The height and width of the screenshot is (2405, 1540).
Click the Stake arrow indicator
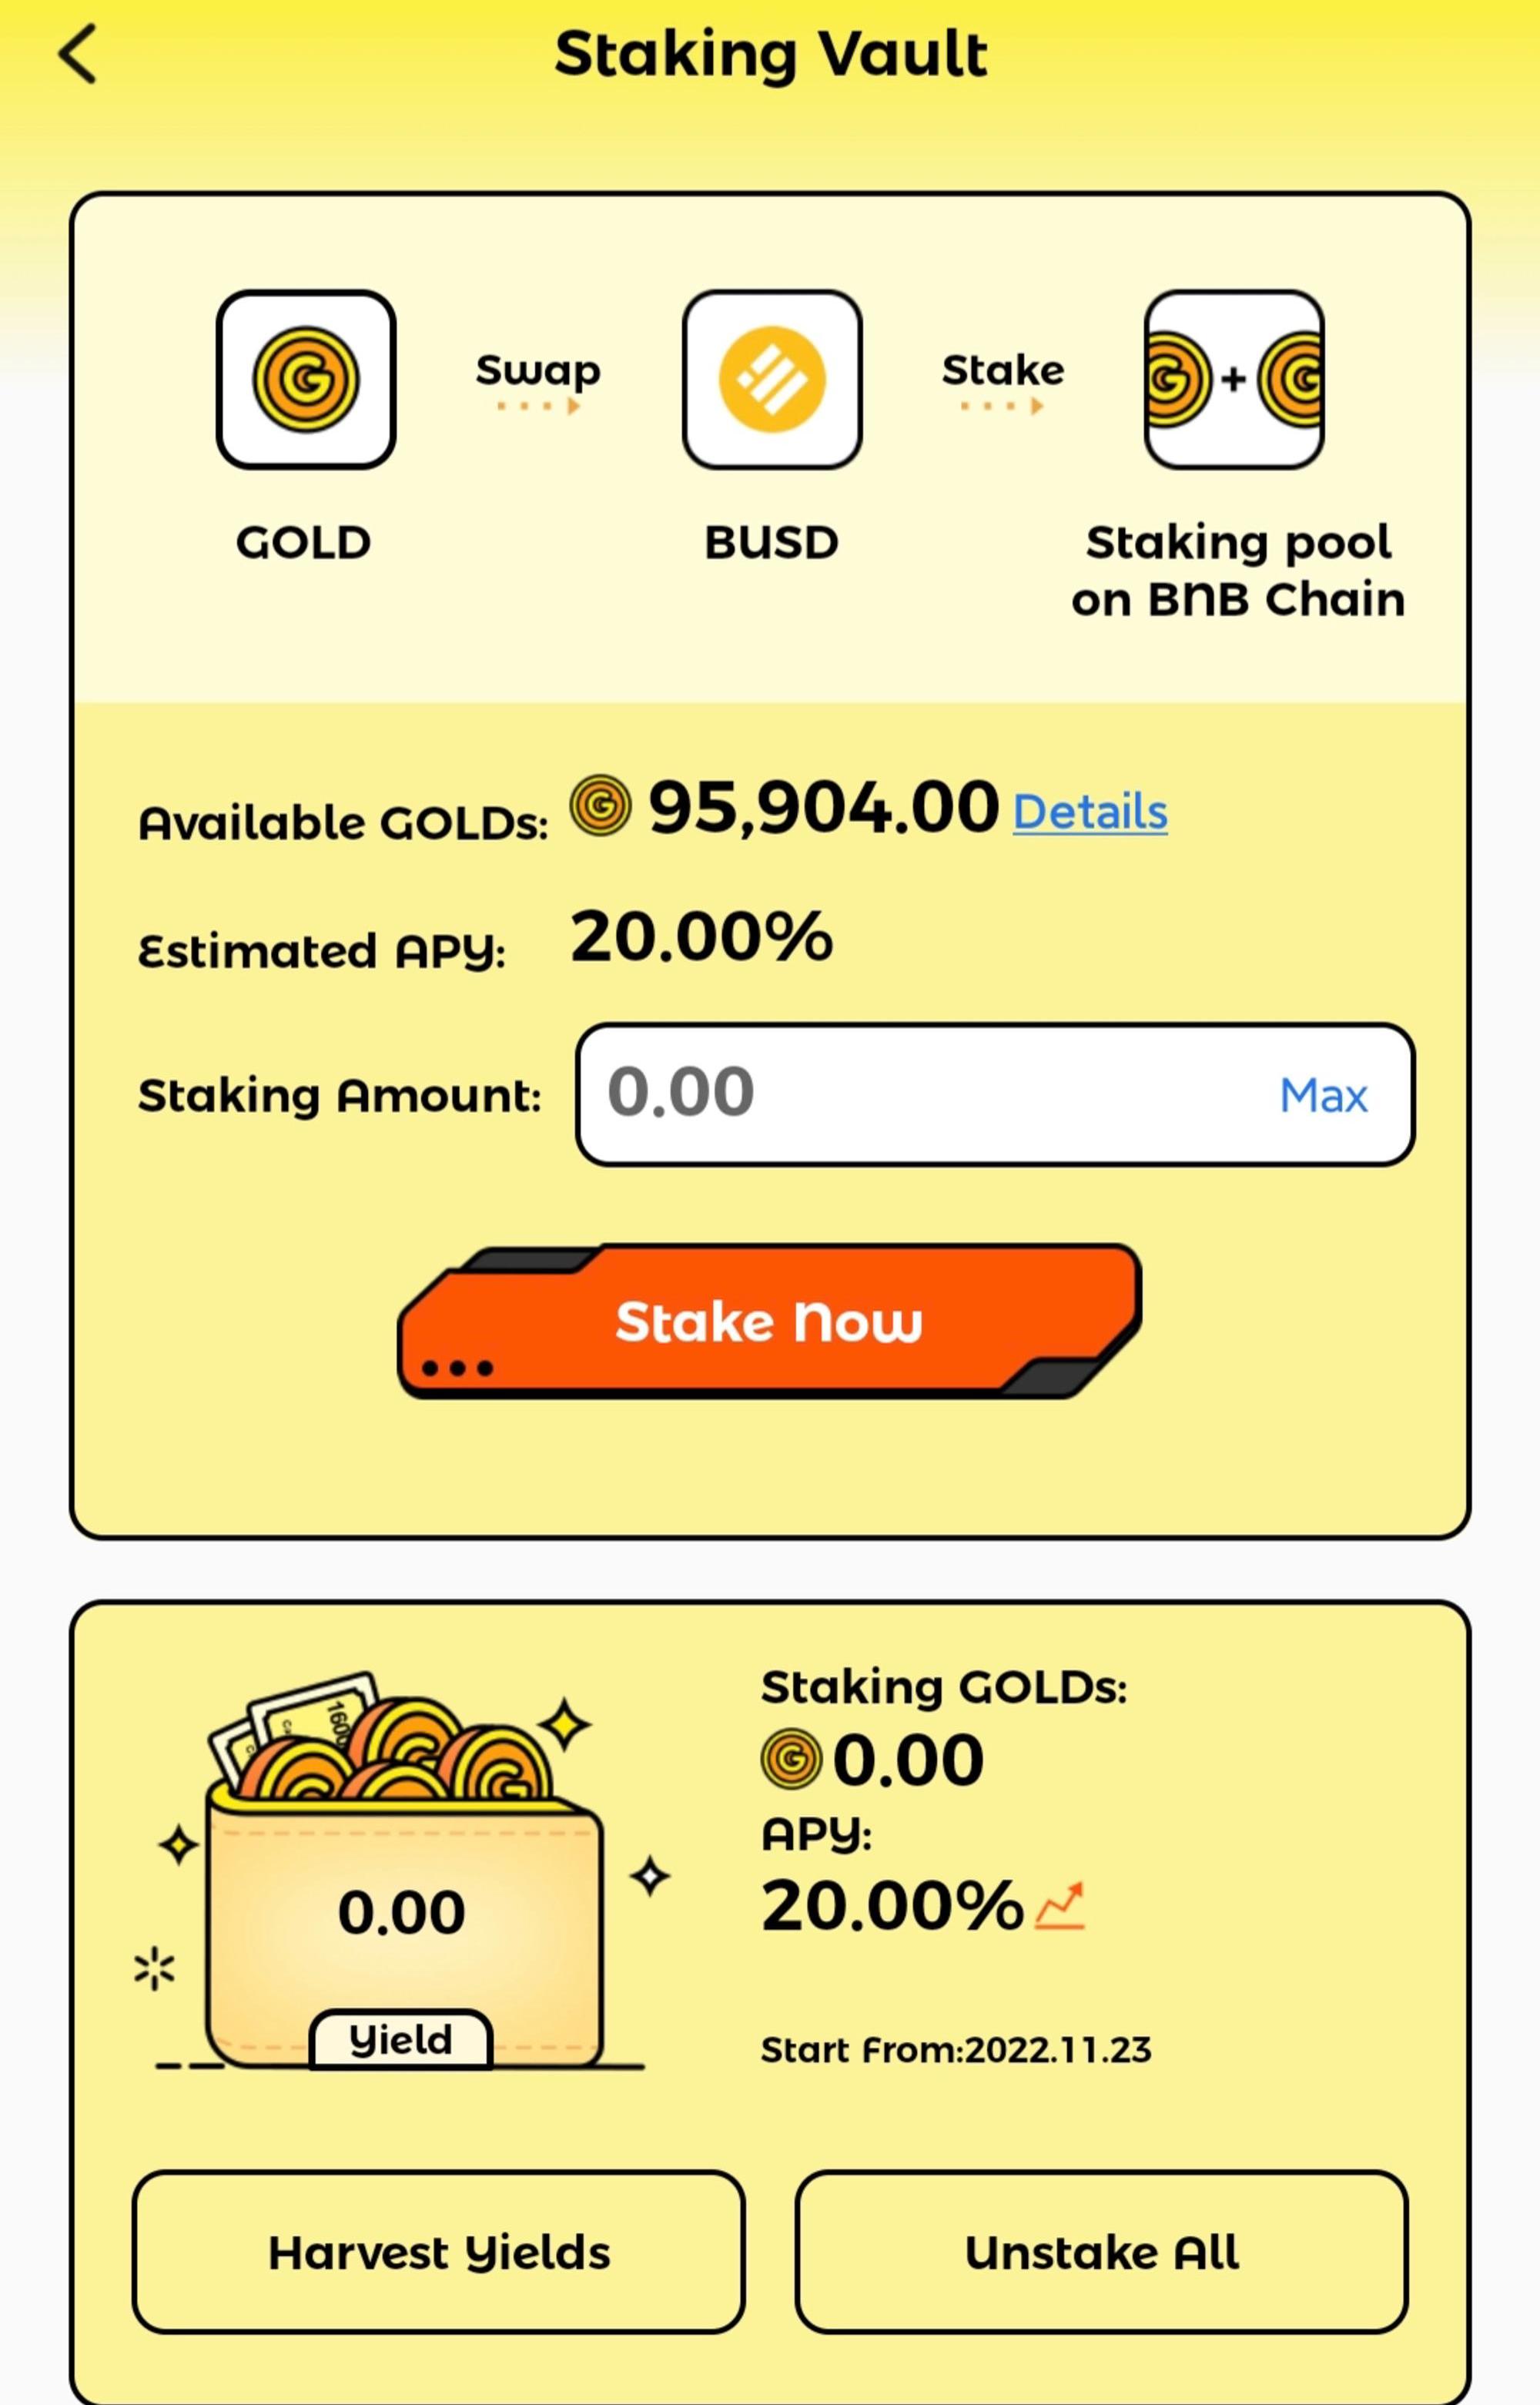pyautogui.click(x=1002, y=406)
